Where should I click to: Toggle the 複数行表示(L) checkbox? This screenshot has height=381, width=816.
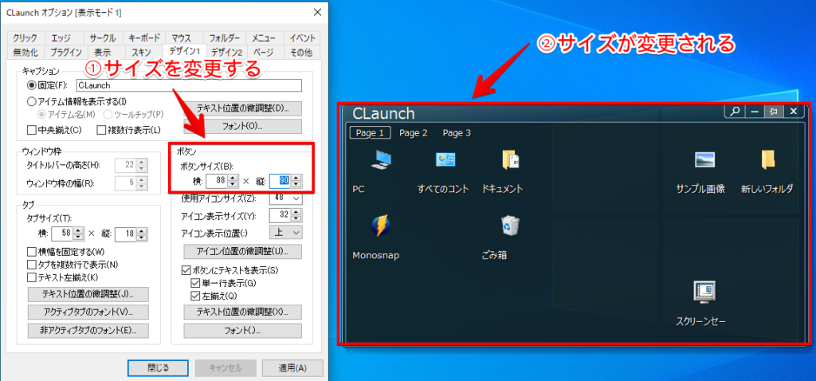pyautogui.click(x=101, y=130)
